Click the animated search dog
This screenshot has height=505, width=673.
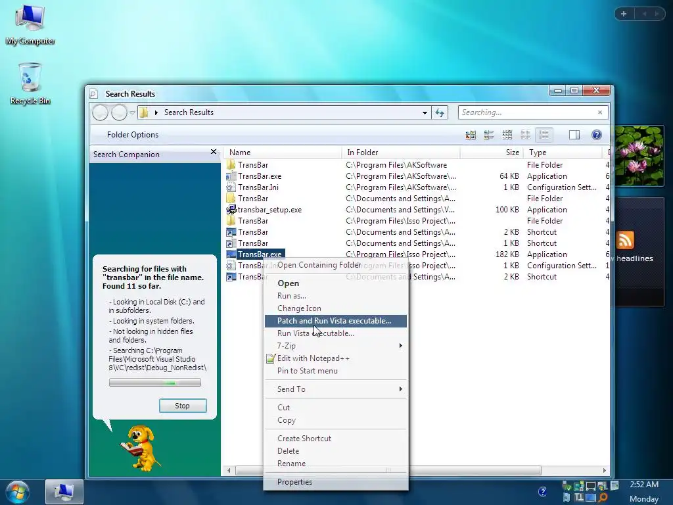click(x=139, y=448)
